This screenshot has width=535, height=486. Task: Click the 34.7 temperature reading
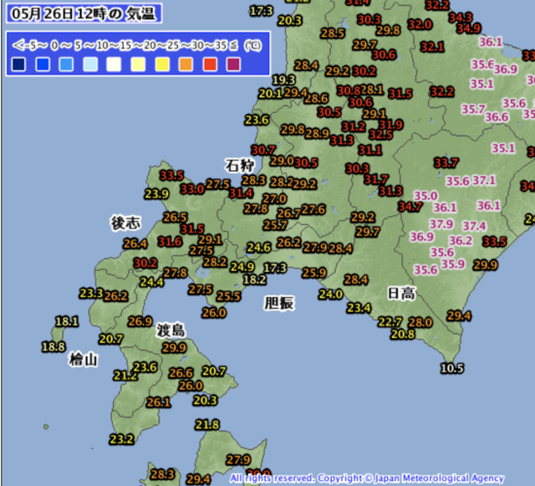tap(410, 207)
